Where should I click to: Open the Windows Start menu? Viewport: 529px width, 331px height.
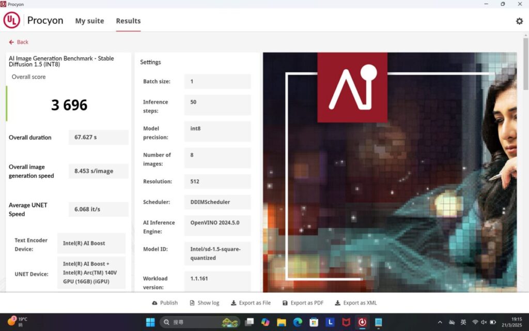[150, 322]
